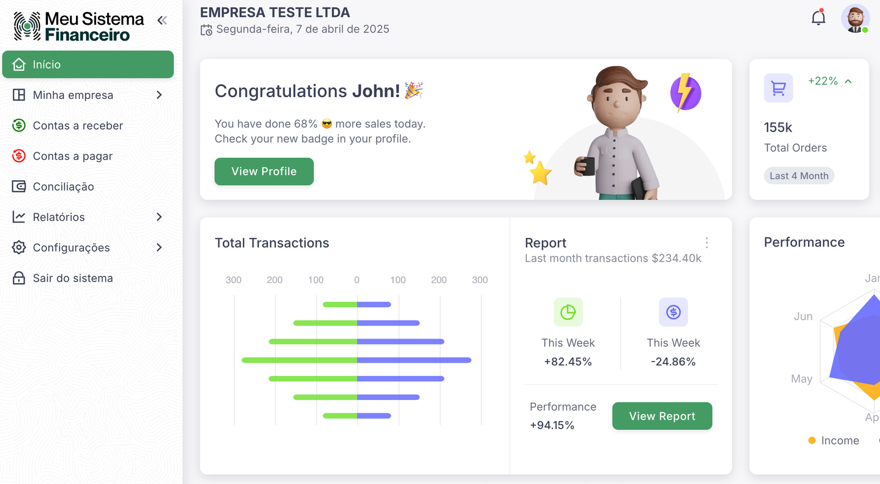Expand the Configurações submenu
Viewport: 880px width, 484px height.
click(159, 248)
